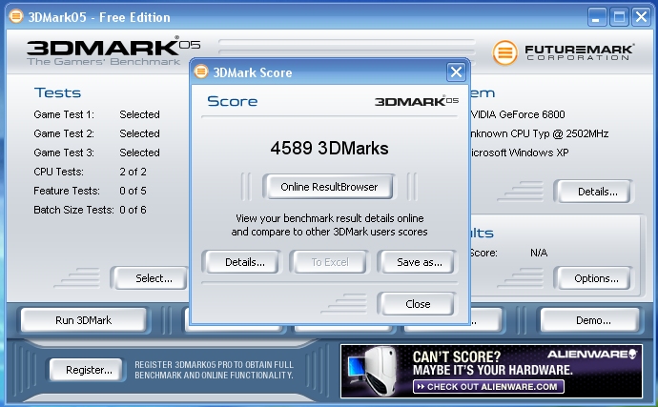Click the '0 of 5' feature tests value
This screenshot has height=407, width=658.
[x=133, y=191]
